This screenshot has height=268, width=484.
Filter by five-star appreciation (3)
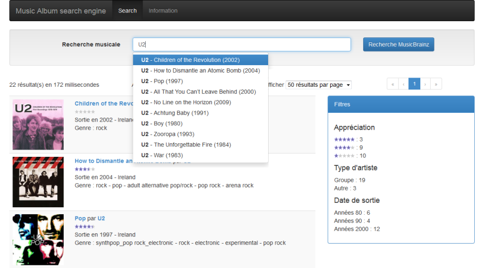coord(348,139)
